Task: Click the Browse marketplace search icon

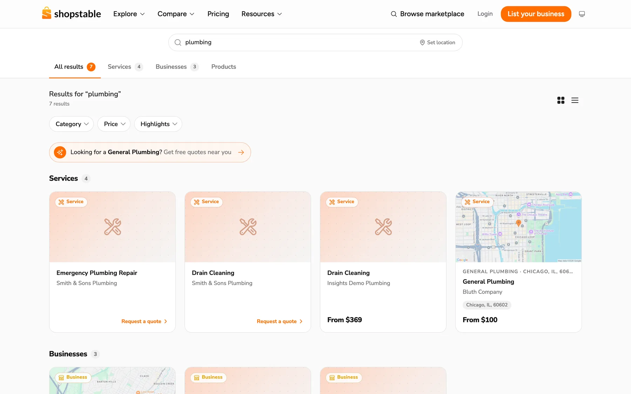Action: 394,14
